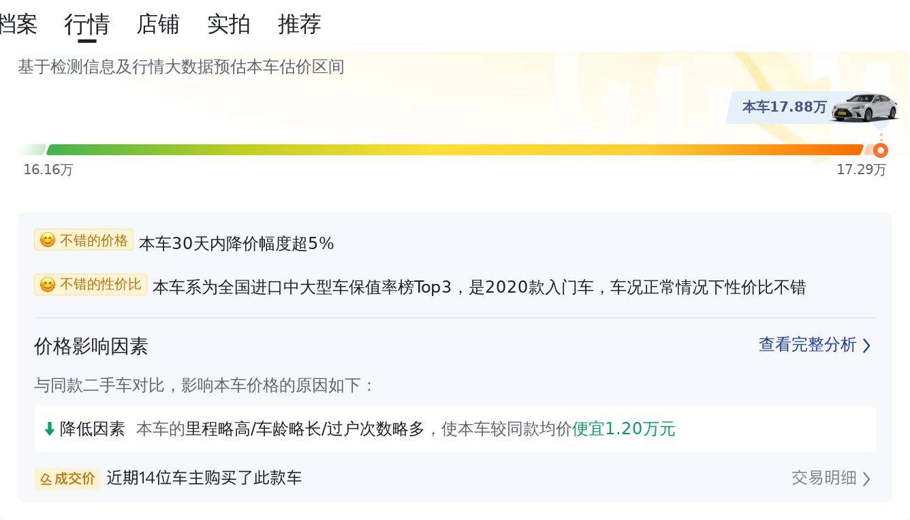Open the 档案 tab

(18, 25)
